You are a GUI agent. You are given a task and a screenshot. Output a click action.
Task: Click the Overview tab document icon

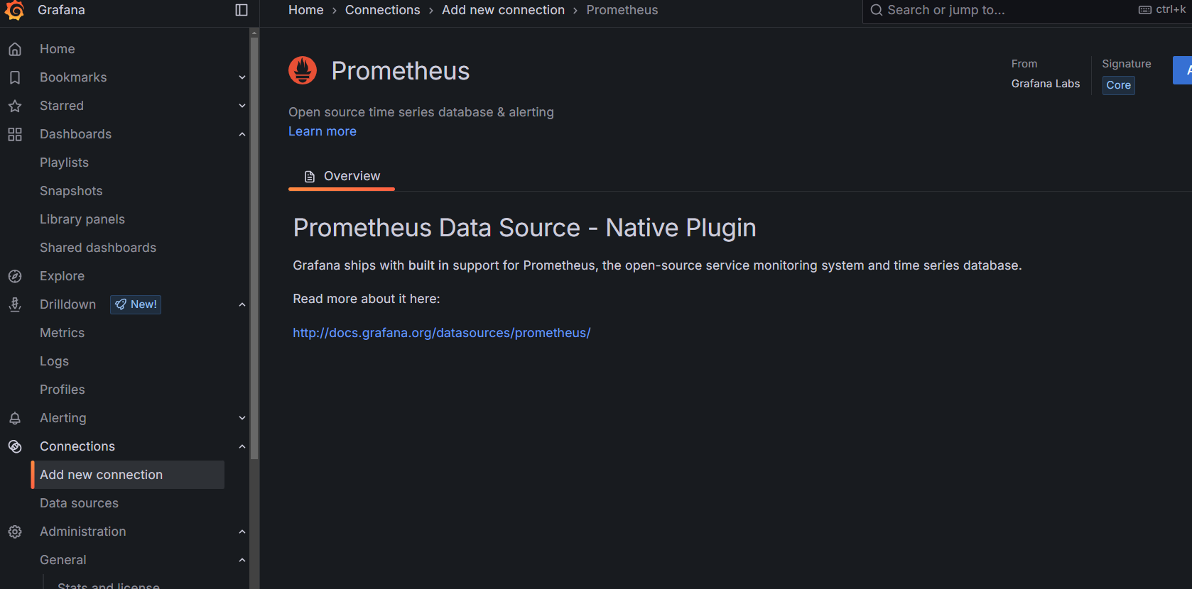pyautogui.click(x=310, y=177)
